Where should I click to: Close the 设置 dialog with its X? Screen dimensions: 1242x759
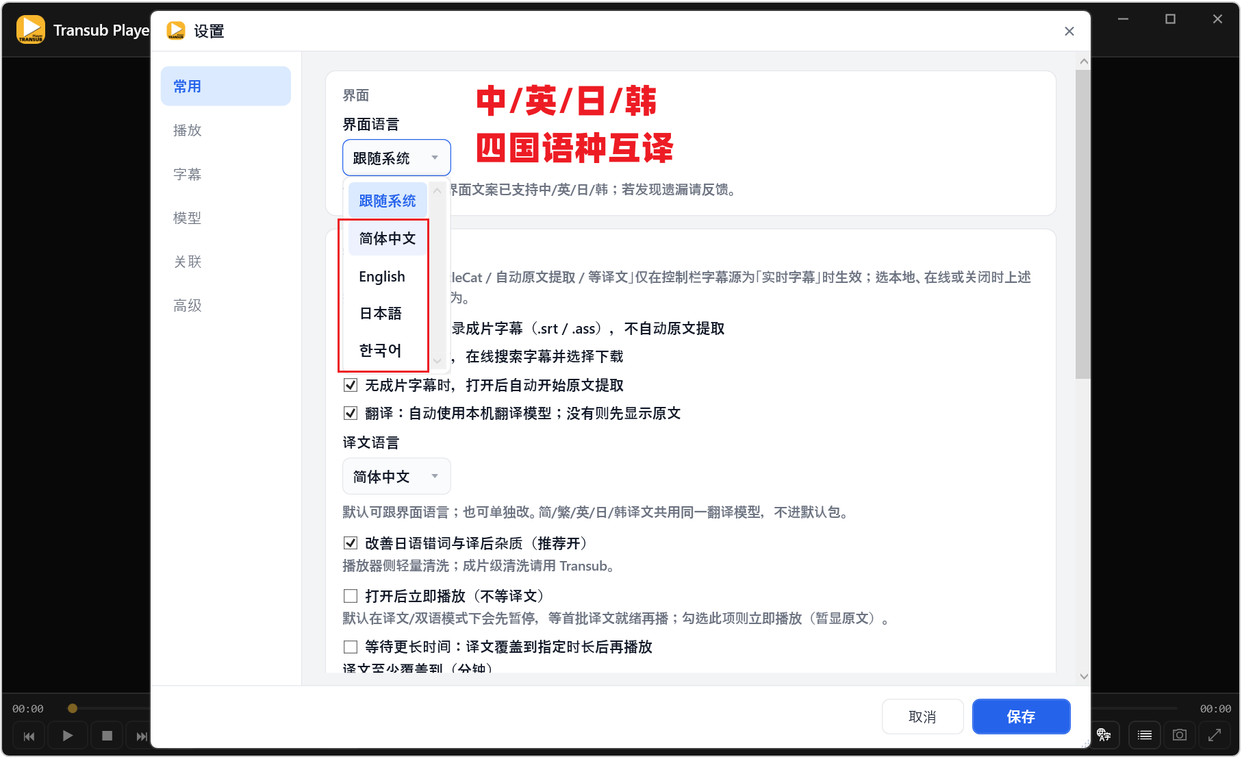coord(1069,32)
